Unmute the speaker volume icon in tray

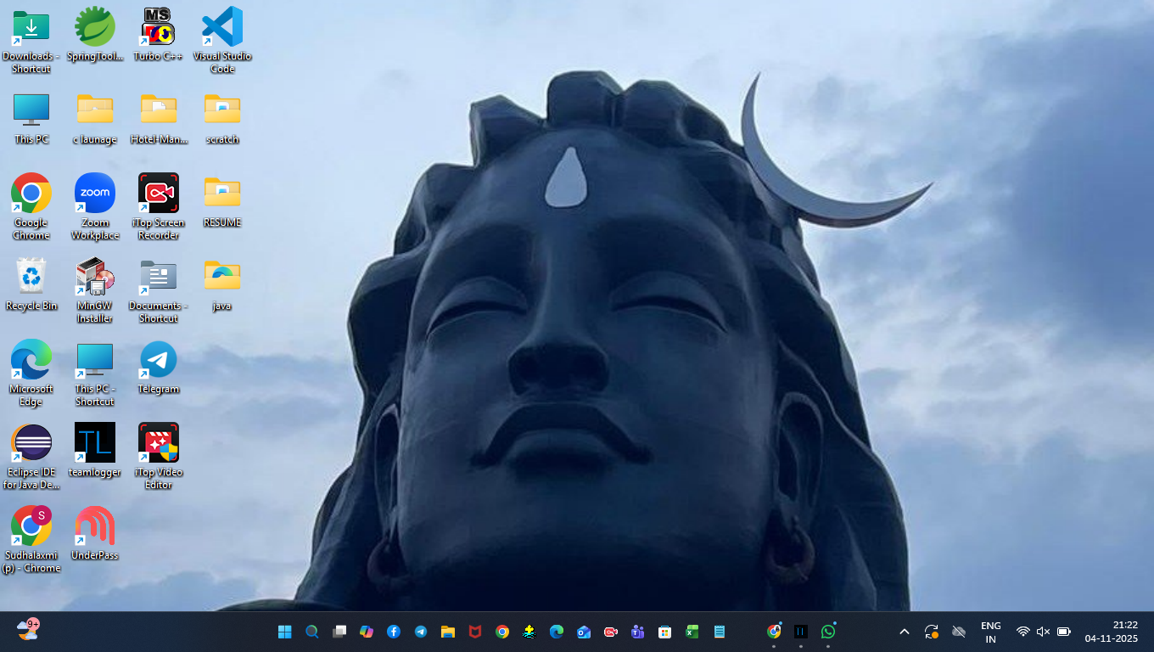tap(1044, 632)
